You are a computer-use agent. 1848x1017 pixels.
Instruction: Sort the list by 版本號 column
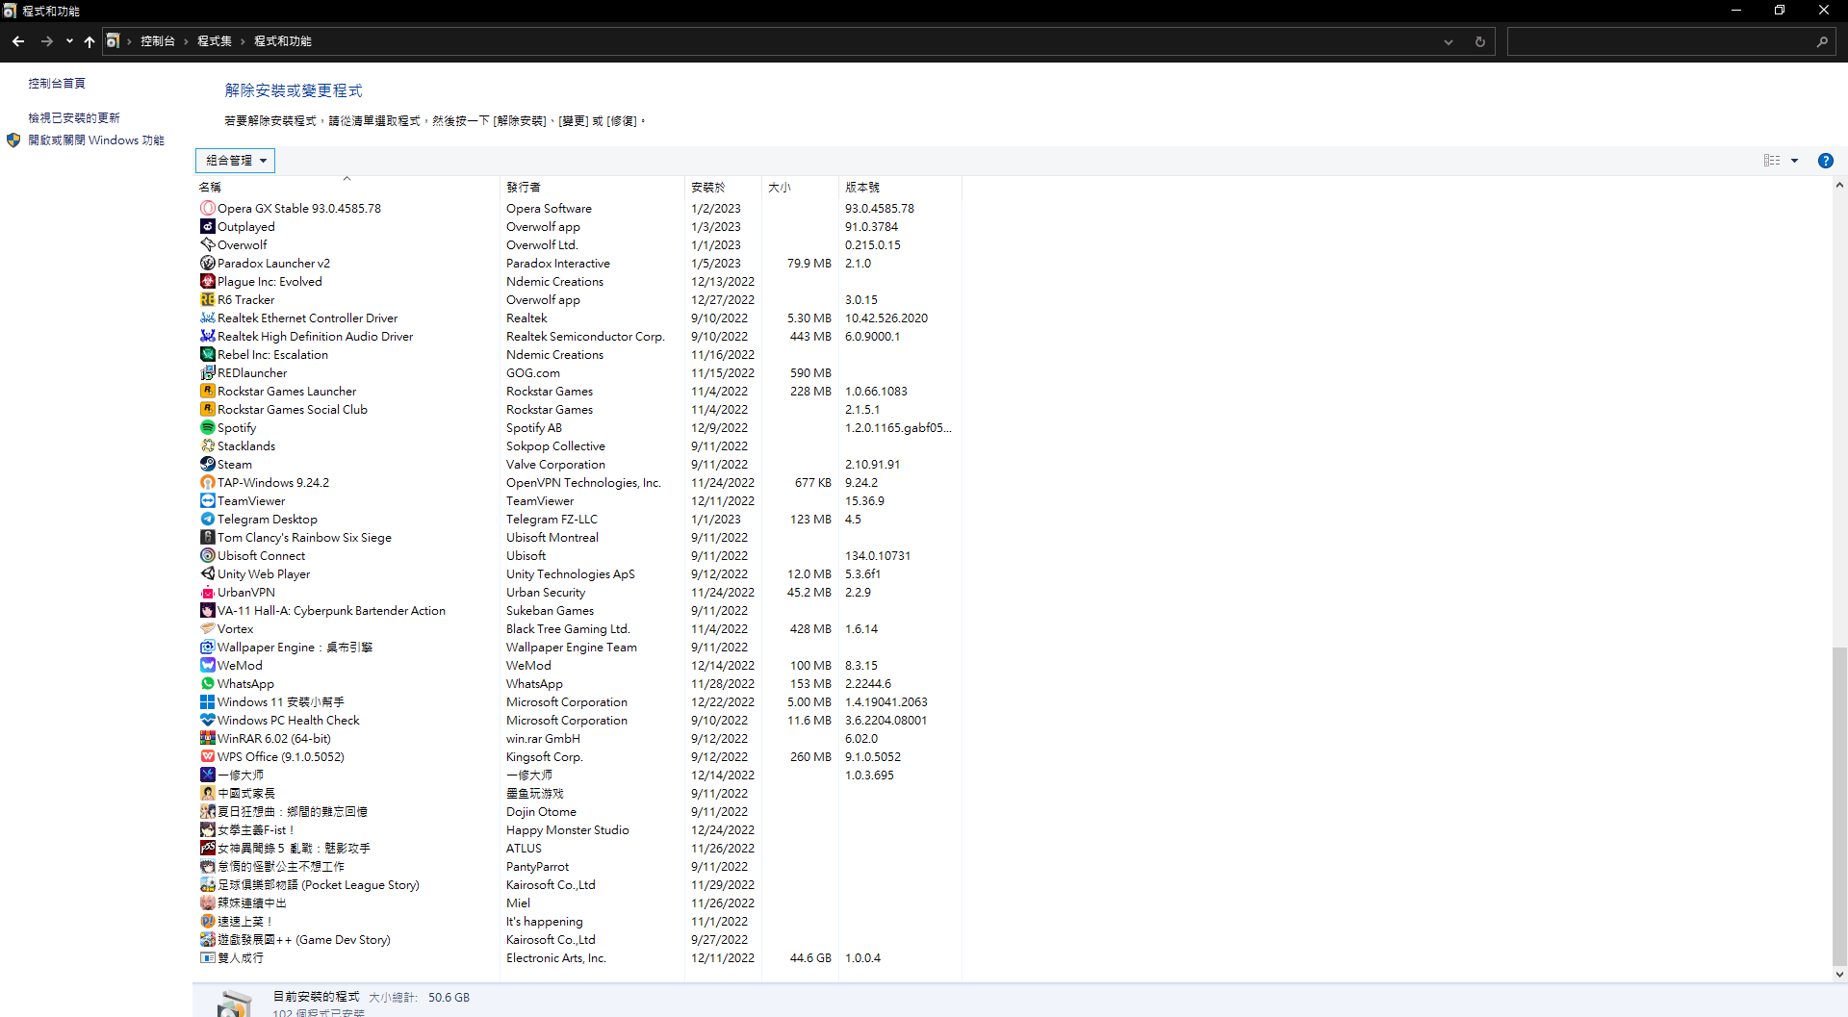900,187
